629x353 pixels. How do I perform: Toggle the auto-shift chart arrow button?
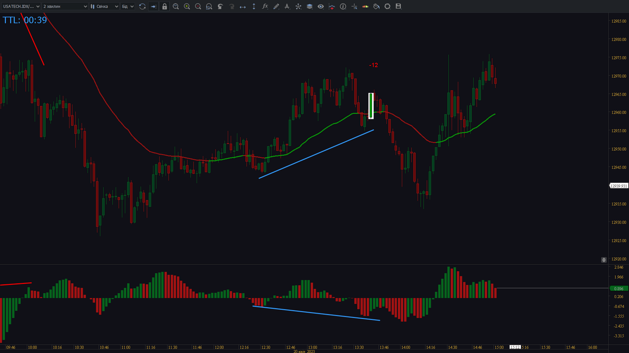[154, 6]
